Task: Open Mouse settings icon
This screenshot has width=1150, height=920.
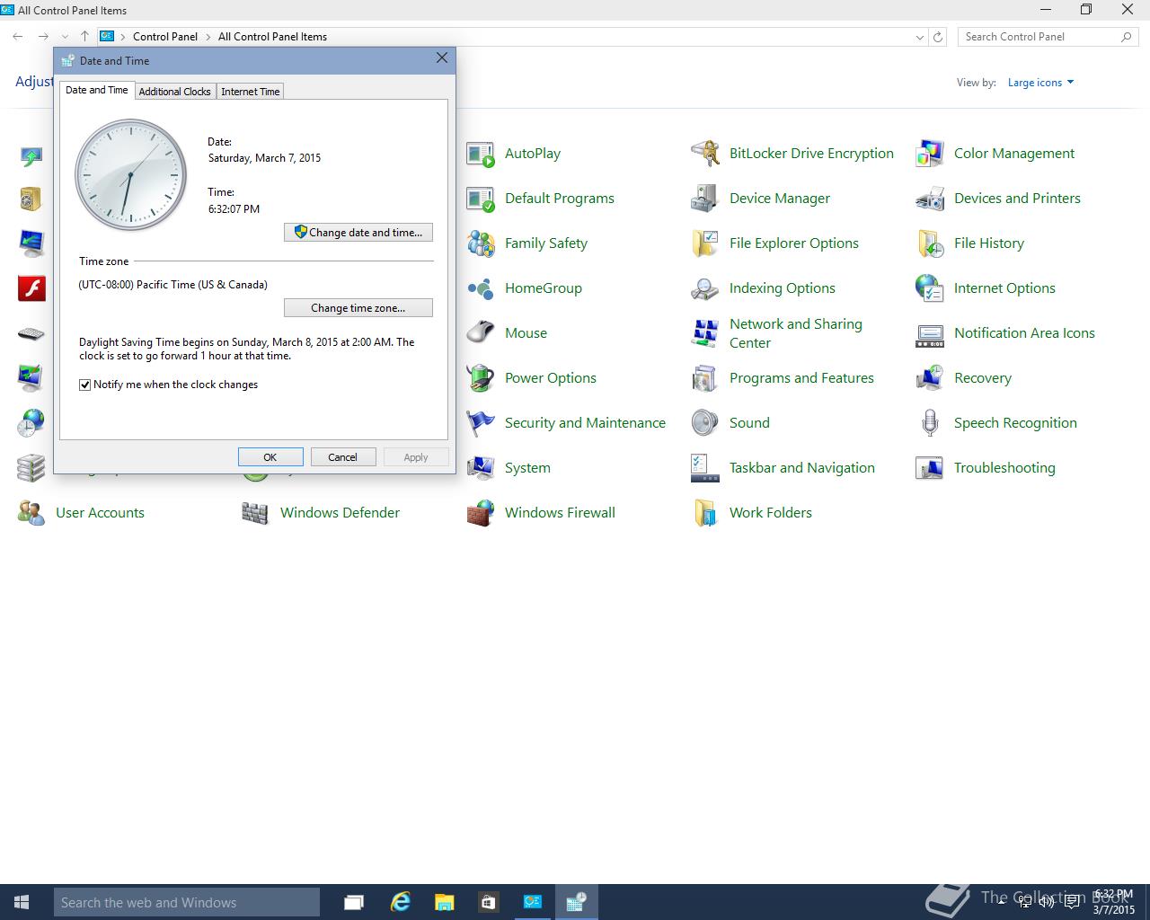Action: coord(481,333)
